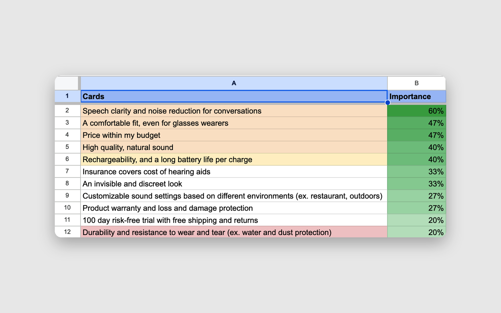501x313 pixels.
Task: Select 'Price within my budget' cell
Action: tap(234, 135)
